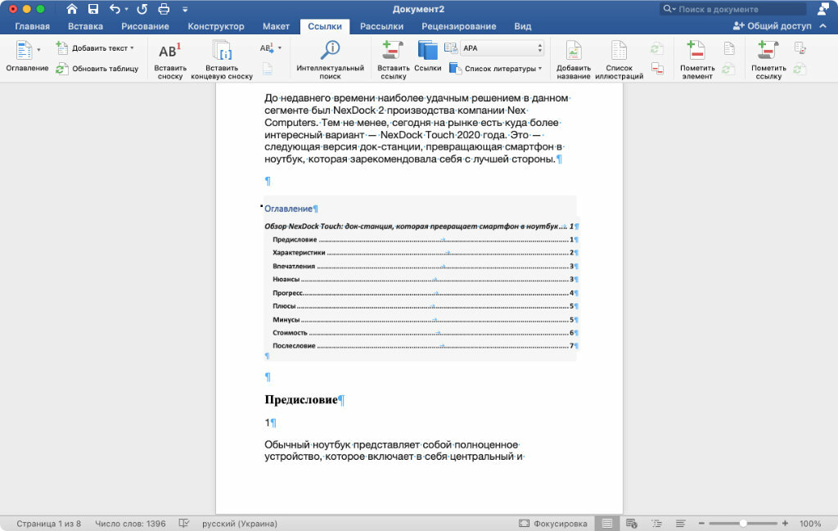The image size is (838, 531).
Task: Insert Список иллюстраций table of figures
Action: tap(619, 60)
